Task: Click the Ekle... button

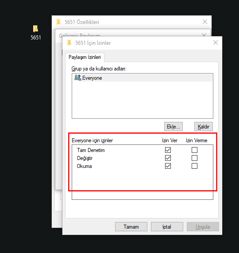Action: [173, 127]
